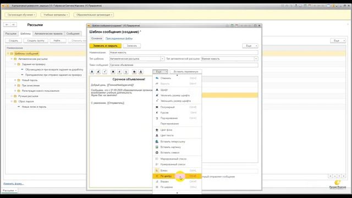Image resolution: width=352 pixels, height=198 pixels.
Task: Choose Шрифт in the dropdown menu
Action: 177,90
